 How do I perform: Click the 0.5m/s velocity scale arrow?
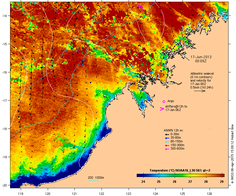[199, 91]
